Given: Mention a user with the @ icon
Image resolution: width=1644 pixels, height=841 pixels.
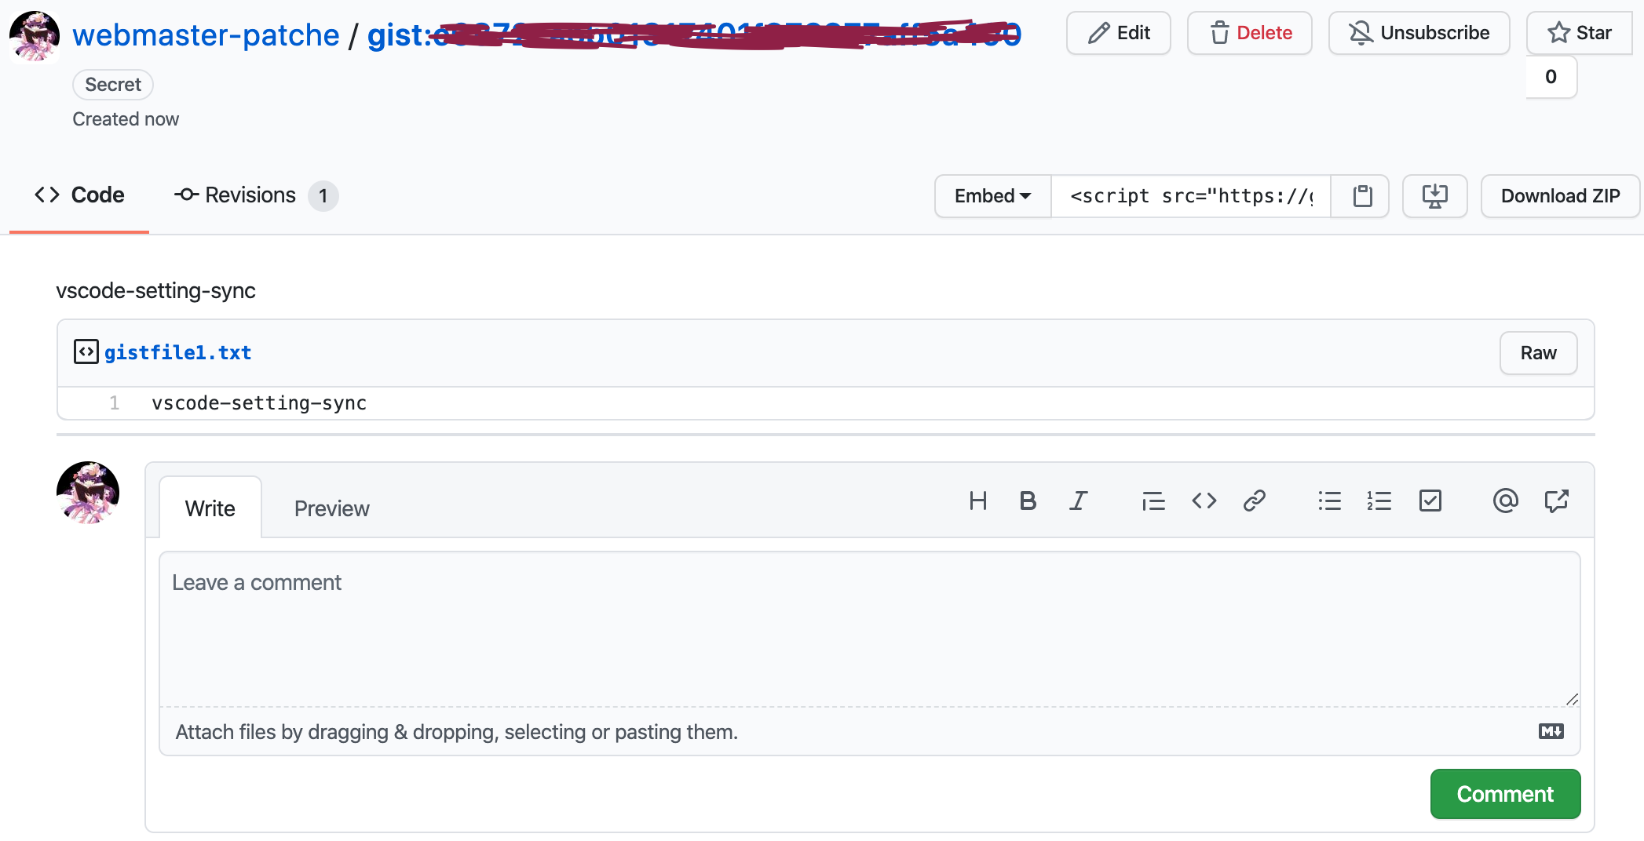Looking at the screenshot, I should point(1505,501).
